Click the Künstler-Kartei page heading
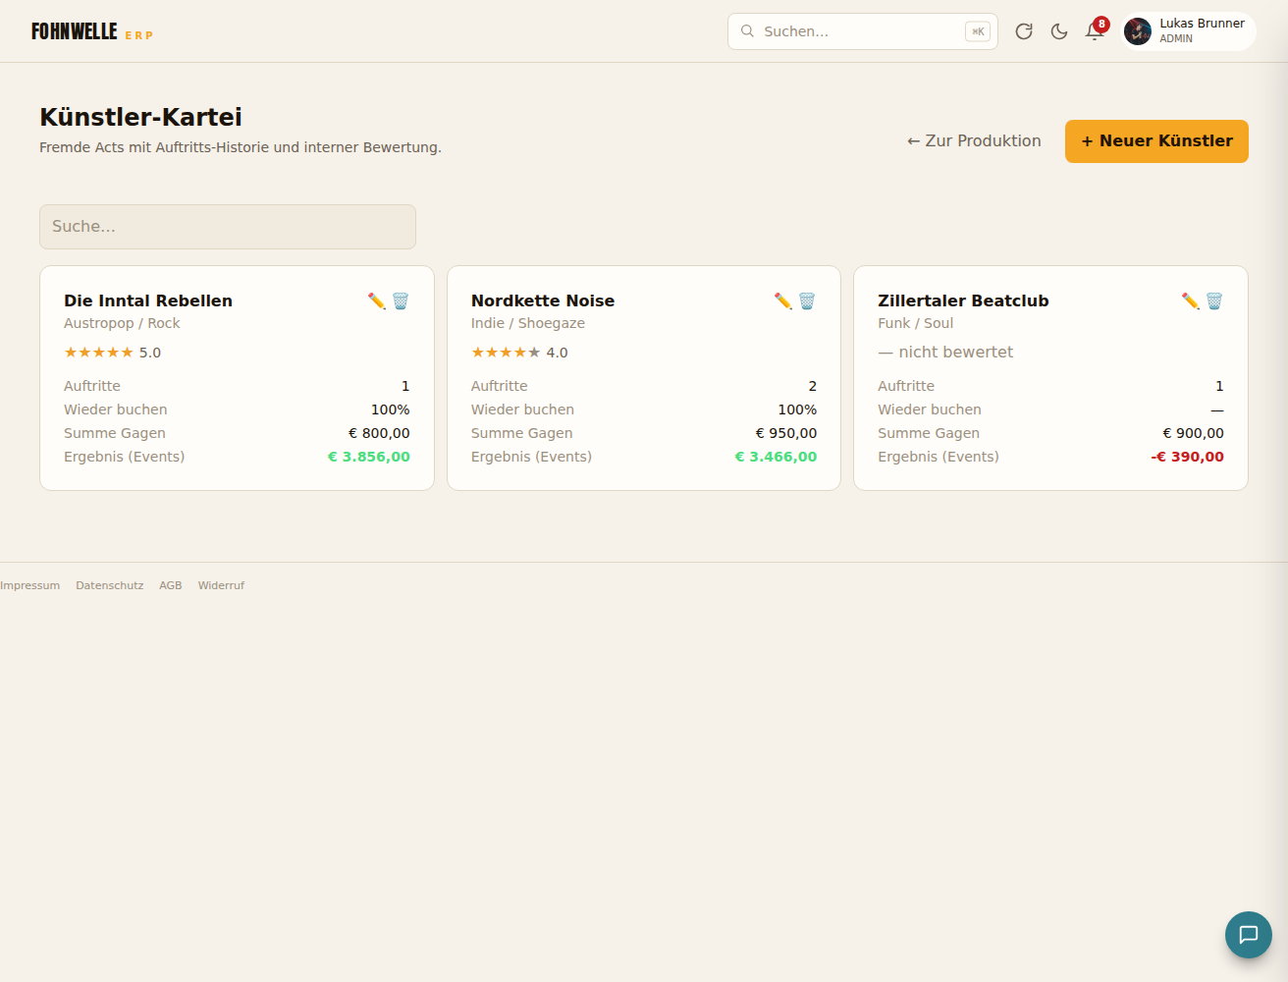This screenshot has width=1288, height=982. coord(140,117)
